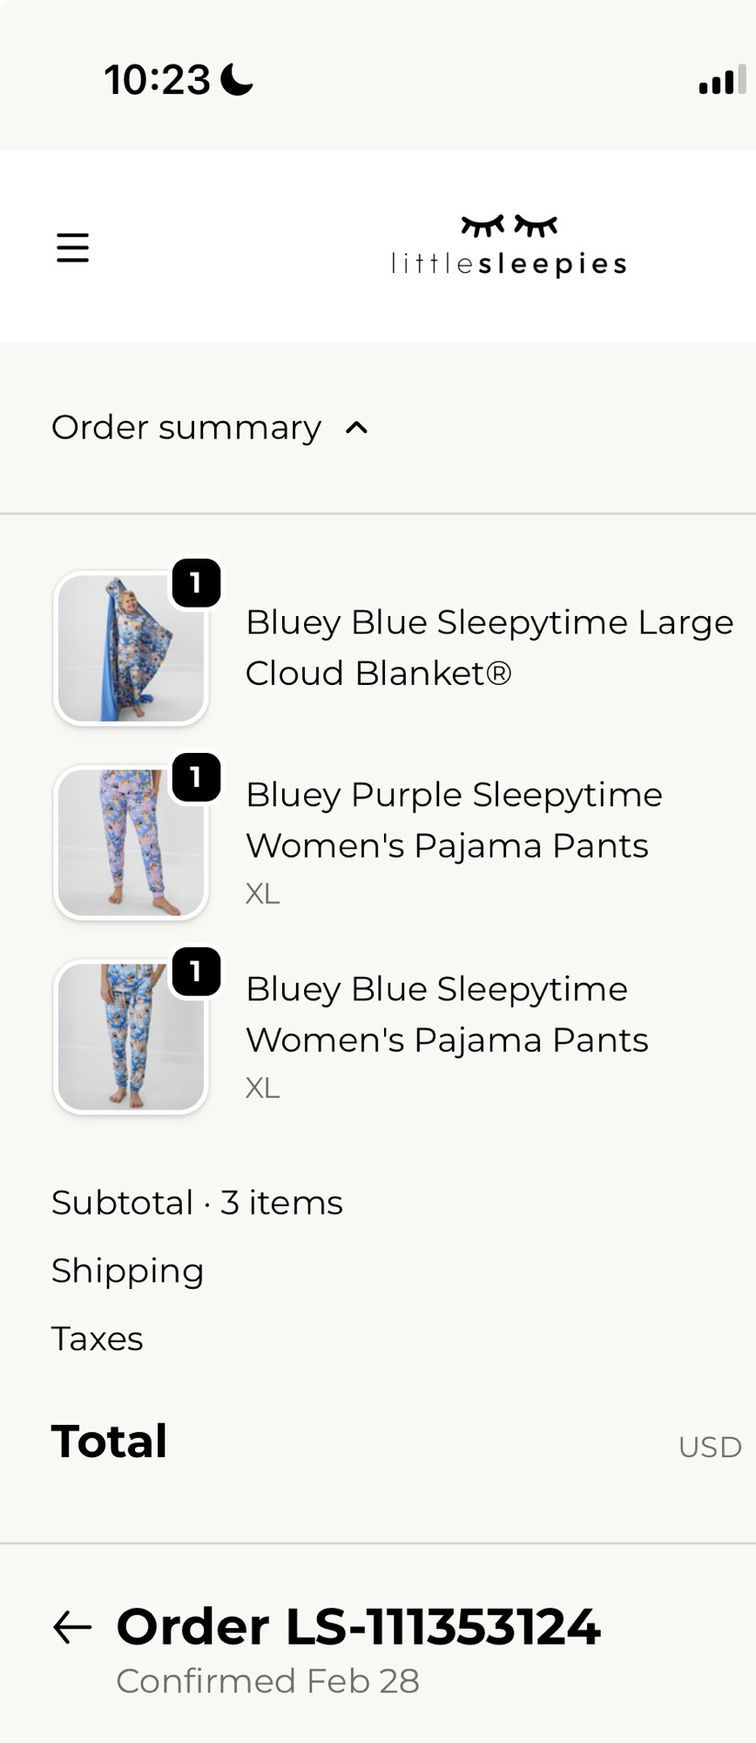756x1743 pixels.
Task: Open Purple Sleepytime Pajama Pants thumbnail
Action: click(x=131, y=843)
